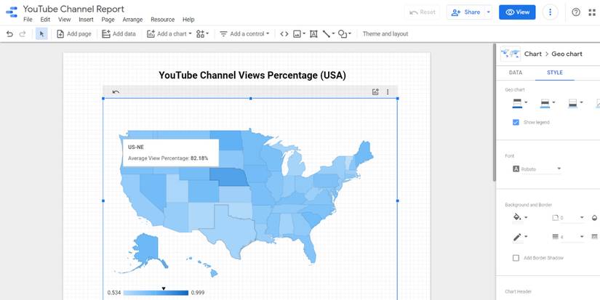Open the Add a control dropdown

[x=244, y=34]
